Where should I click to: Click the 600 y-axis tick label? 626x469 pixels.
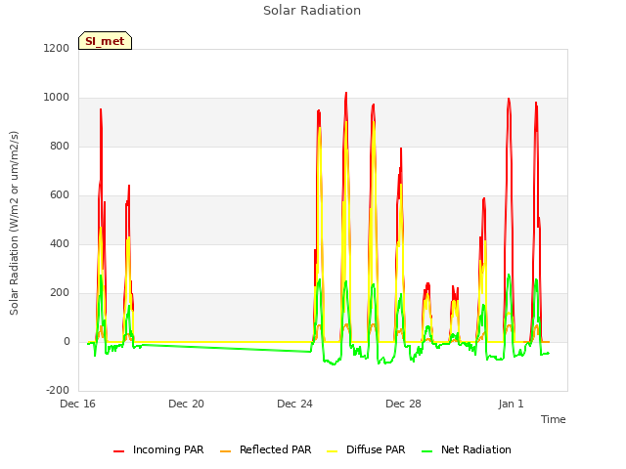60,195
